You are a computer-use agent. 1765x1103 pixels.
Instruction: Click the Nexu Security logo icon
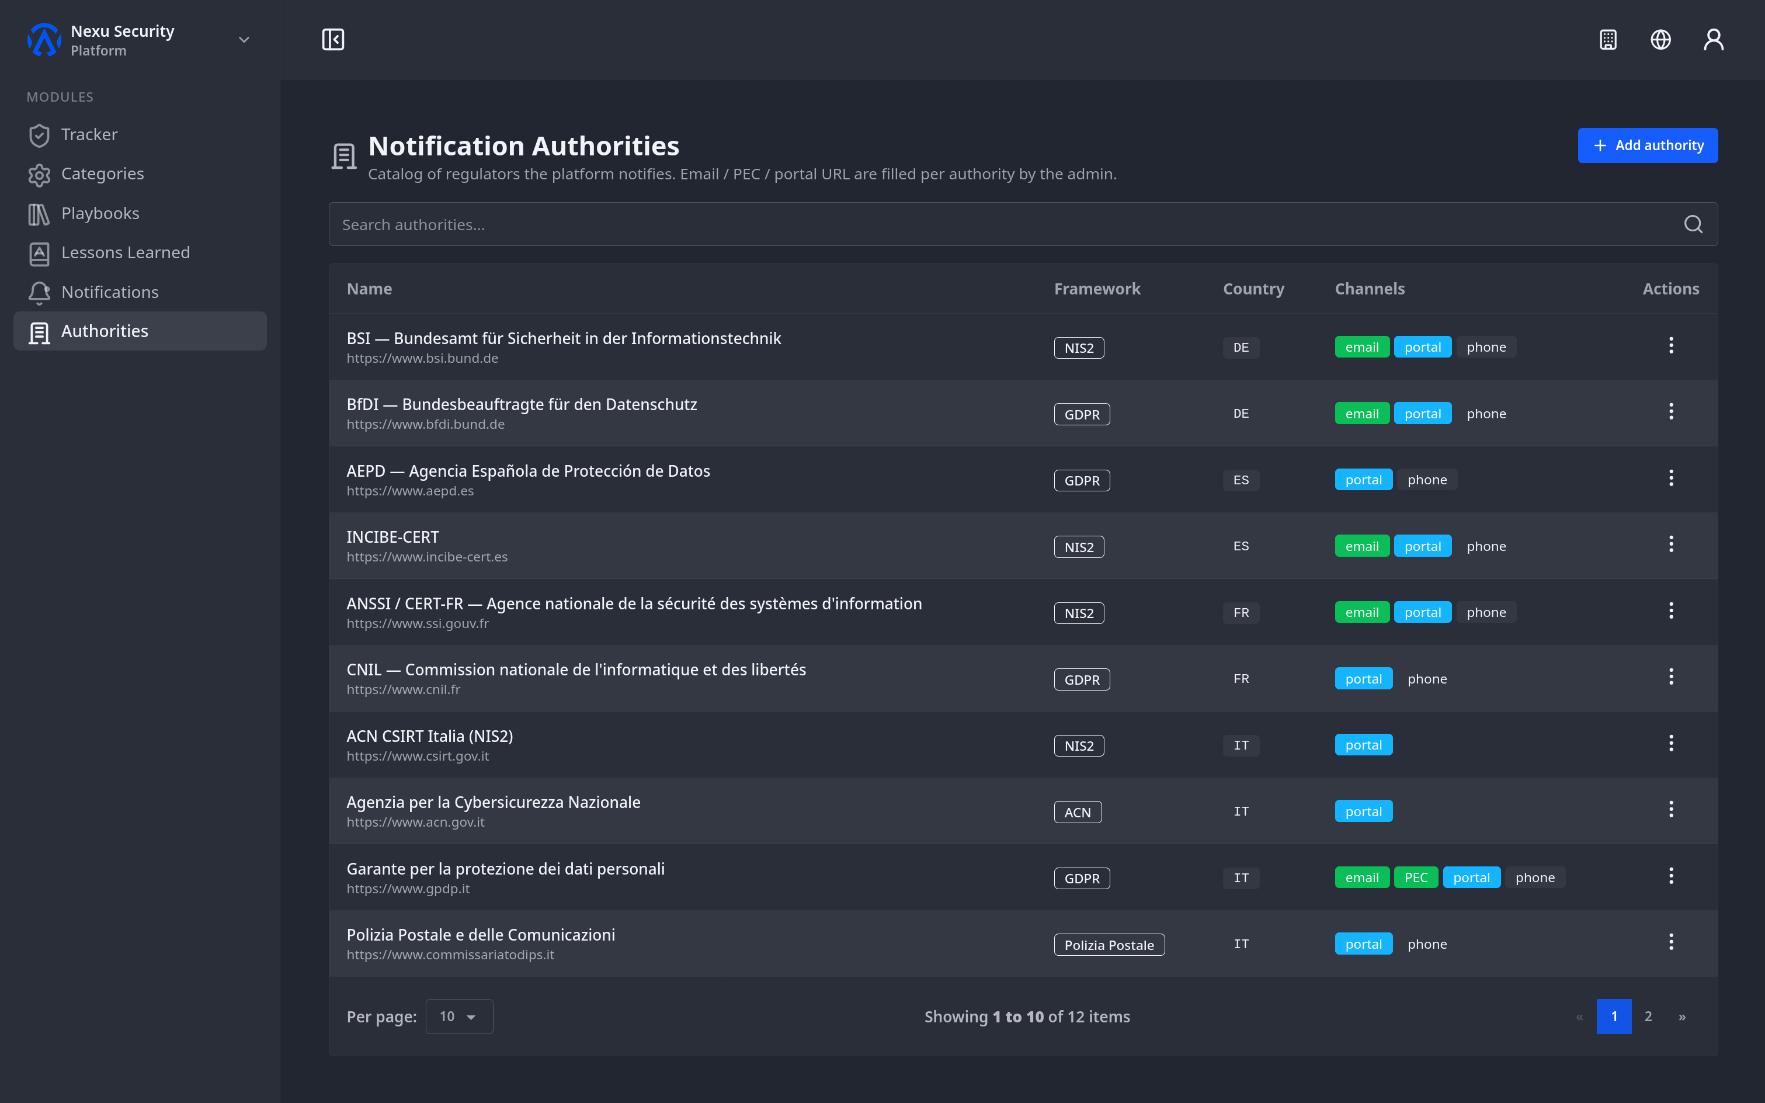(44, 39)
